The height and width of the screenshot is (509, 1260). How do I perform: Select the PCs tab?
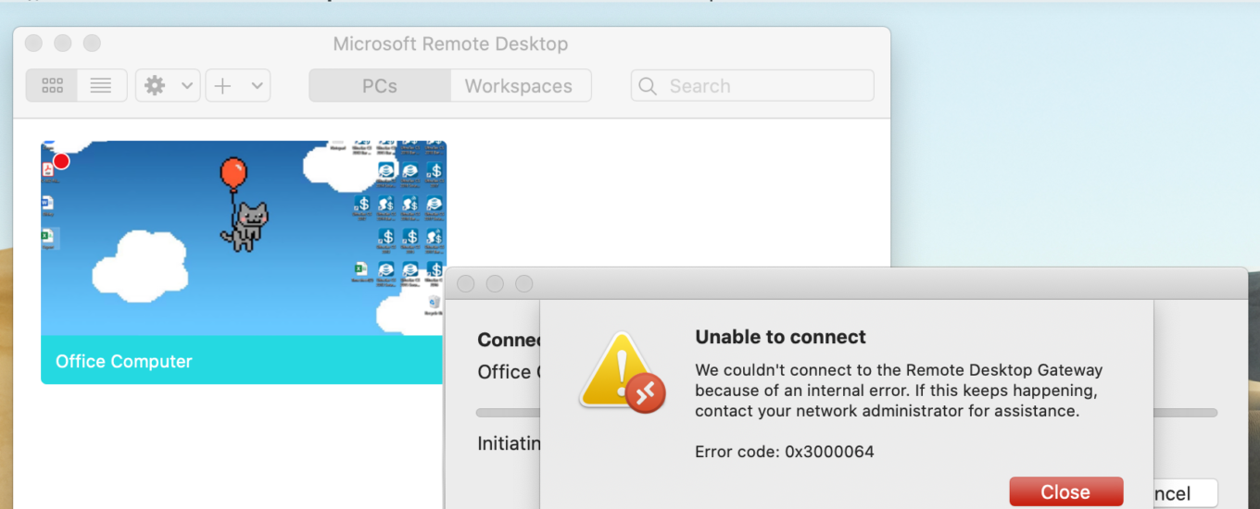tap(380, 86)
